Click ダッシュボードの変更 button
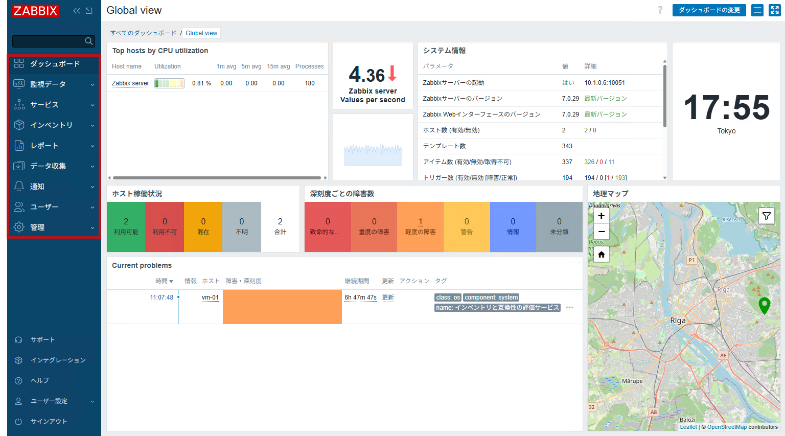Image resolution: width=785 pixels, height=436 pixels. (709, 10)
